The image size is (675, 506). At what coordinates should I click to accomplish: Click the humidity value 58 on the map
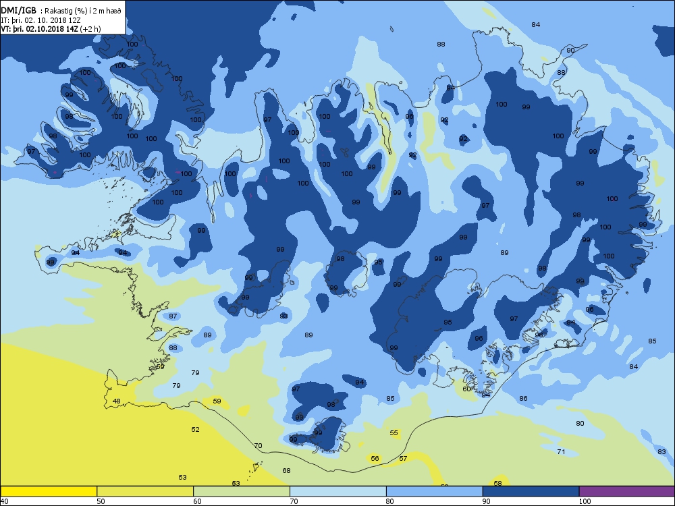pos(497,483)
